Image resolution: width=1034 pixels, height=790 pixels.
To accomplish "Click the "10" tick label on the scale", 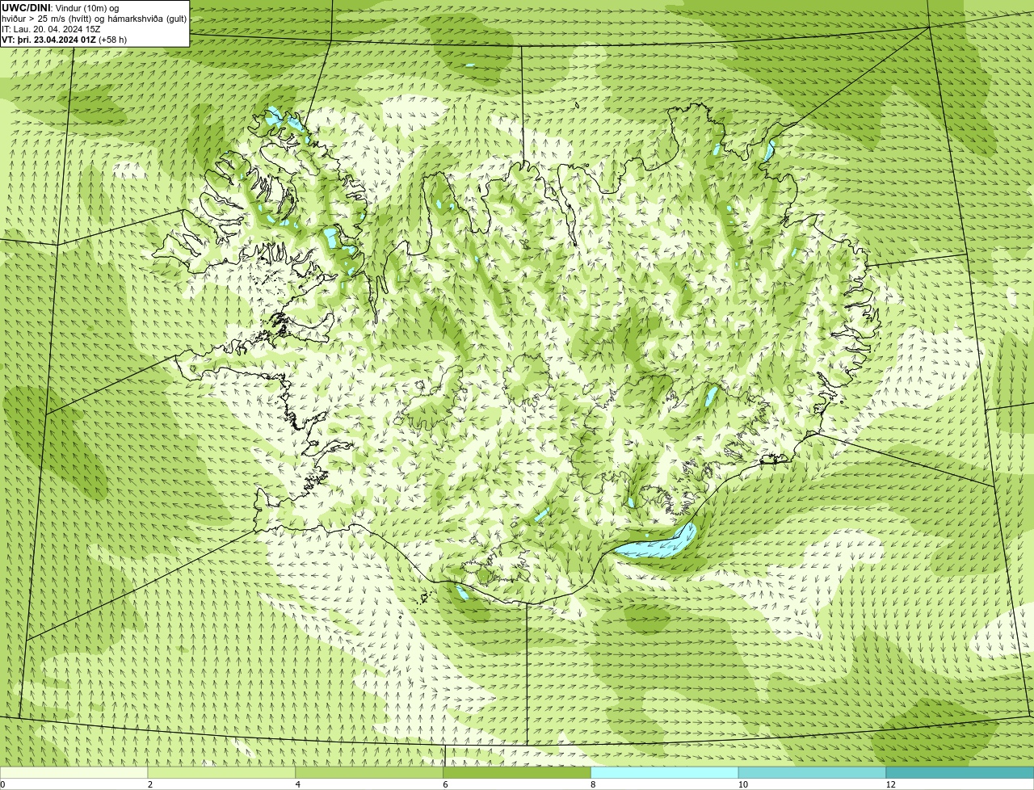I will [742, 784].
